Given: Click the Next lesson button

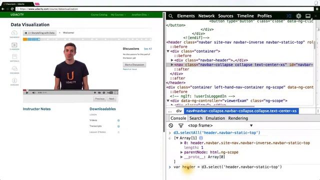Looking at the screenshot, I should coord(111,99).
